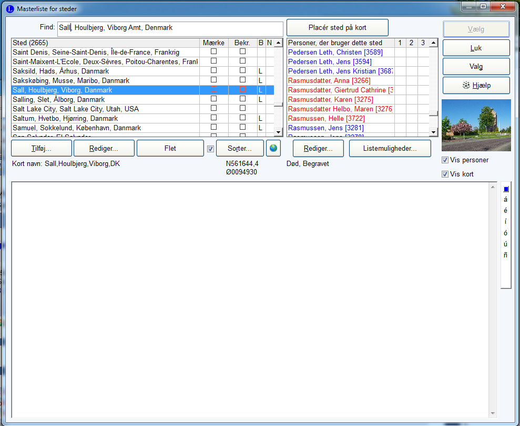
Task: Click the down arrow of the map area scrollbar
Action: 493,413
